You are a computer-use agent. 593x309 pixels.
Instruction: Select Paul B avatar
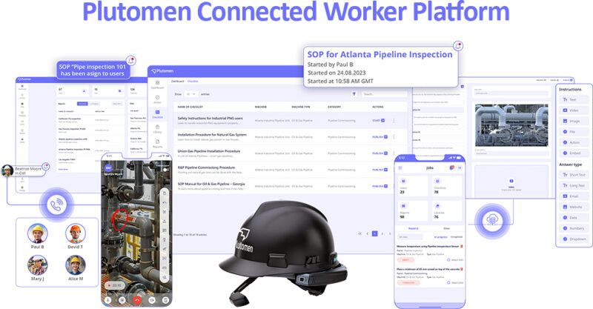pos(38,233)
